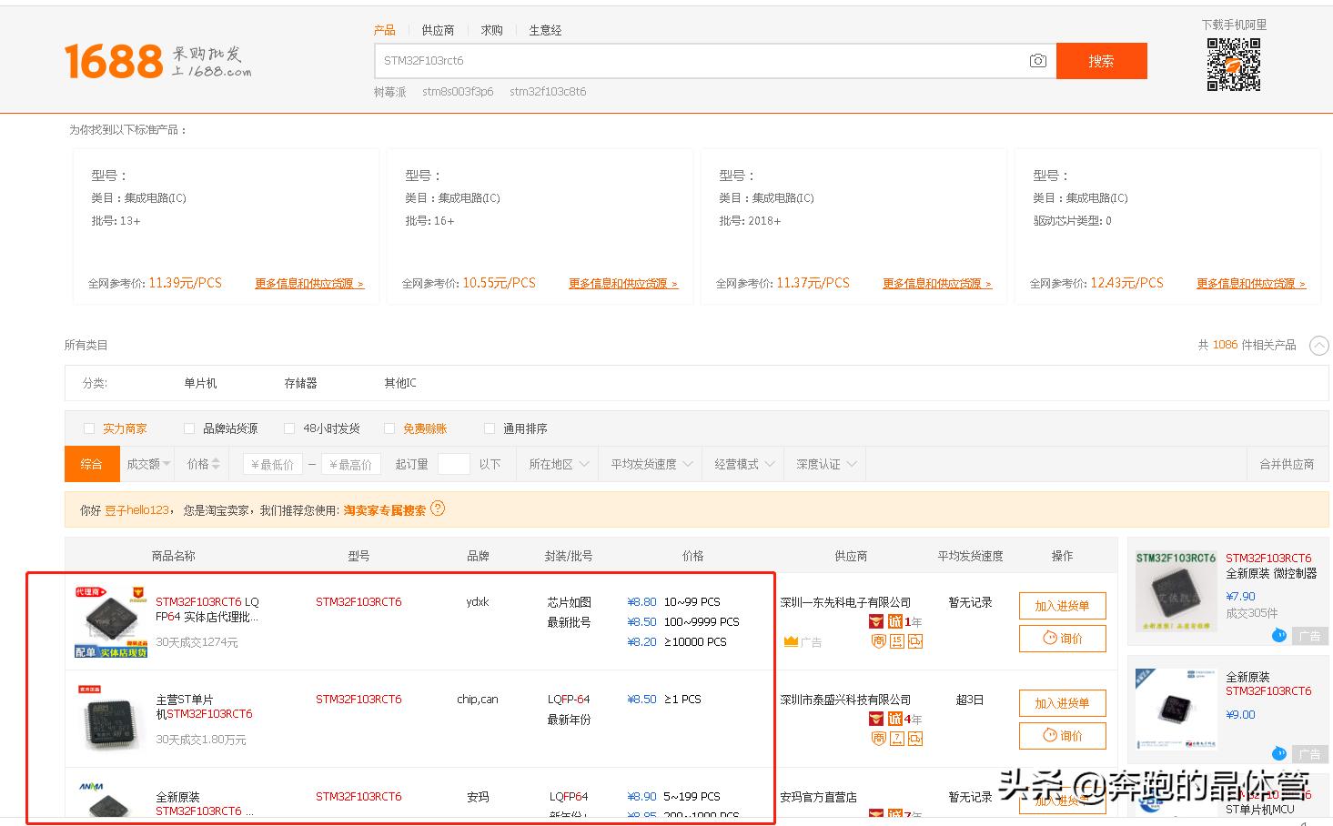Switch to the 求购 tab
The image size is (1333, 826).
click(491, 29)
